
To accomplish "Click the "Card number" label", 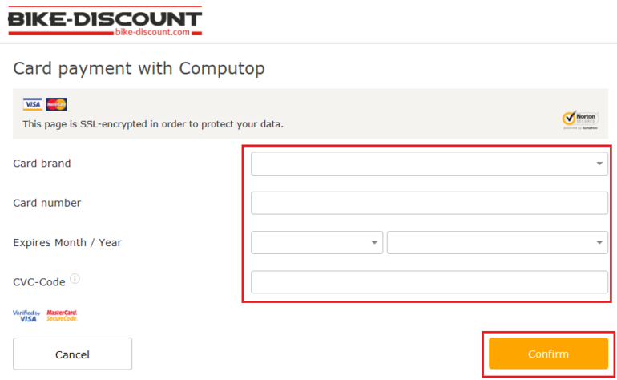I will [46, 203].
